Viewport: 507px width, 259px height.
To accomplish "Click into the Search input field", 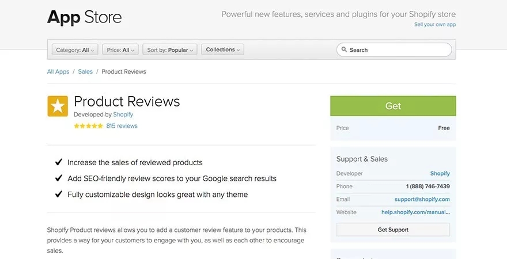I will pos(398,50).
